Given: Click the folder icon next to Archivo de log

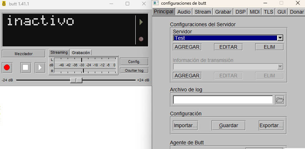Looking at the screenshot, I should pos(280,100).
